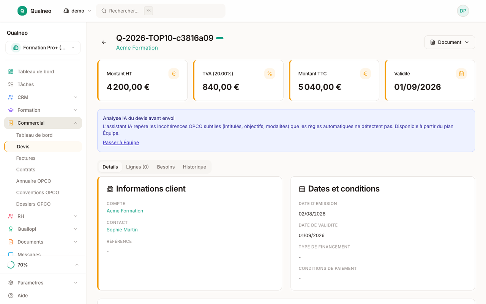Click the building icon beside demo

tap(66, 11)
